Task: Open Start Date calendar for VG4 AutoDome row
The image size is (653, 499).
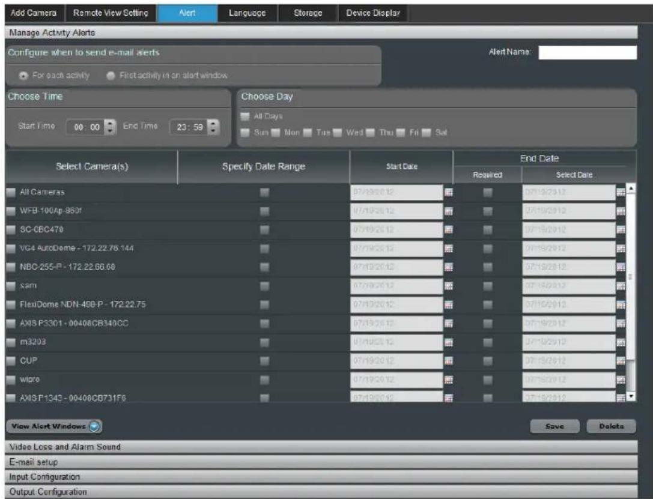Action: [x=449, y=249]
